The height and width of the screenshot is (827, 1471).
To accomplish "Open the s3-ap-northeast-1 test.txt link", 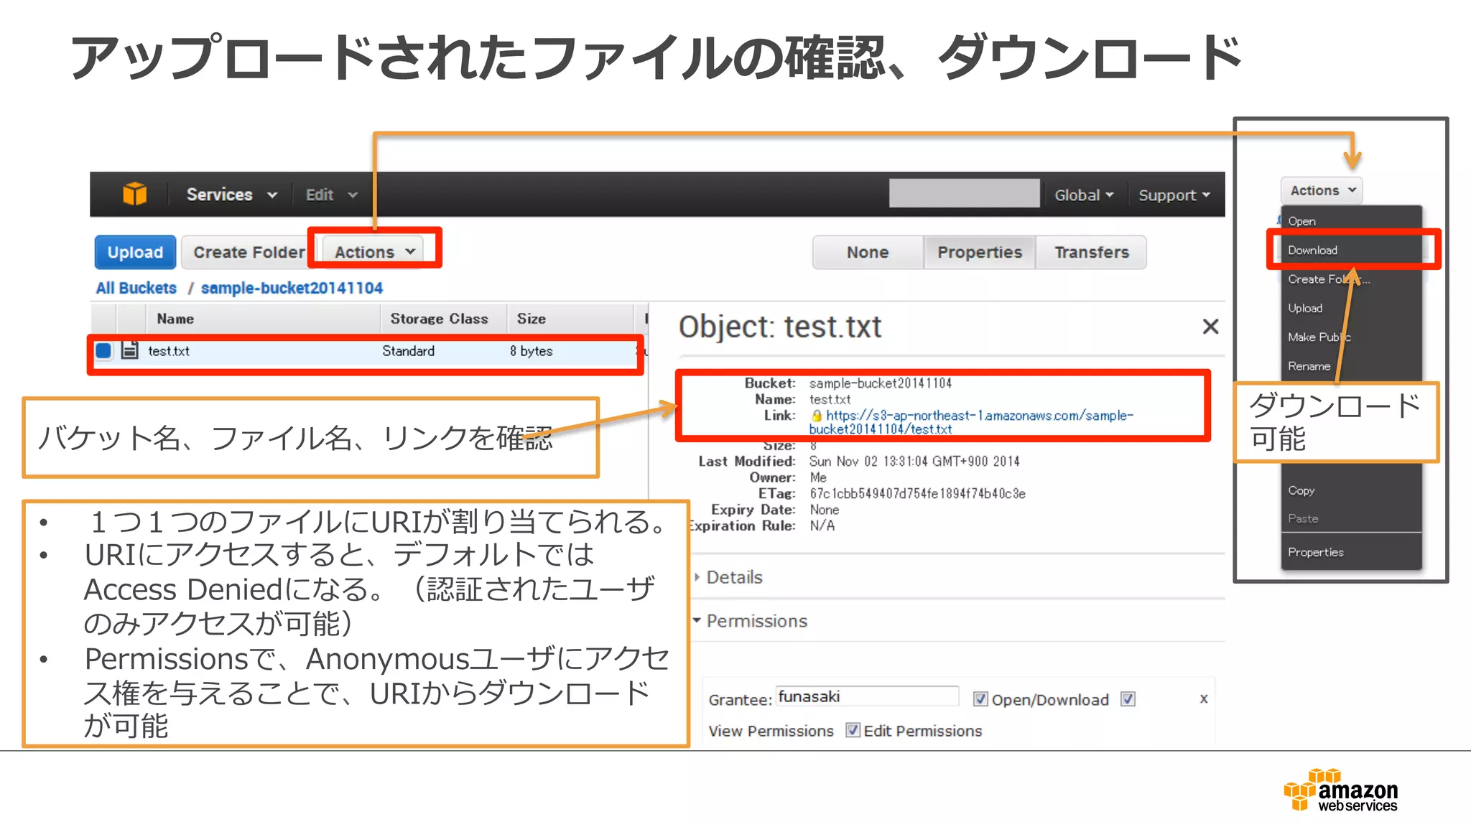I will pos(970,422).
